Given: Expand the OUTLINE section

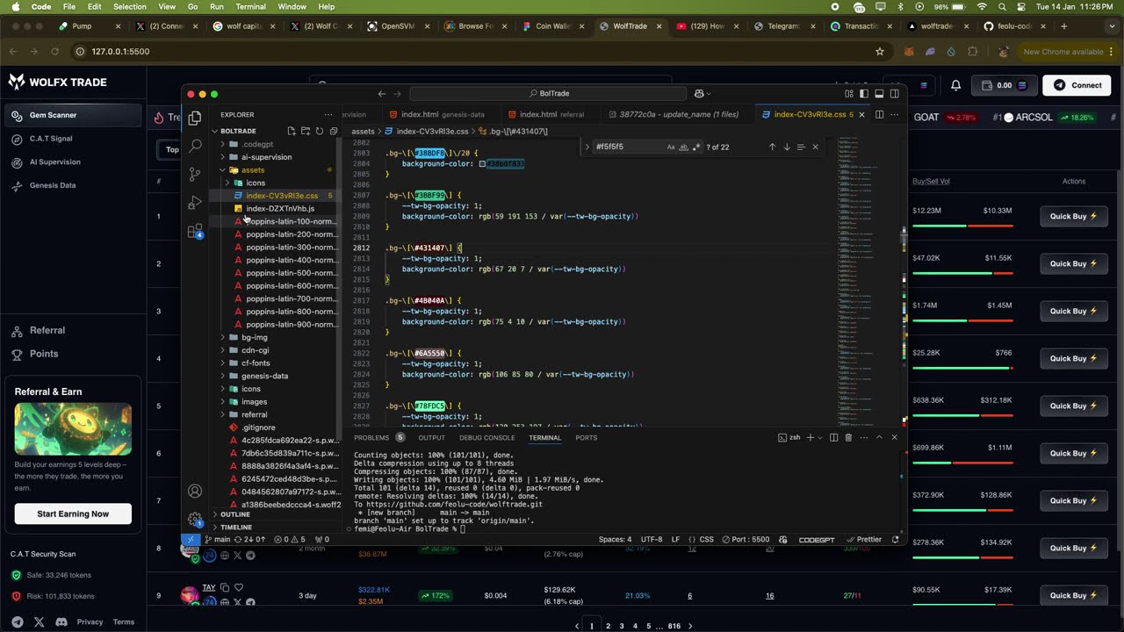Looking at the screenshot, I should [x=235, y=514].
